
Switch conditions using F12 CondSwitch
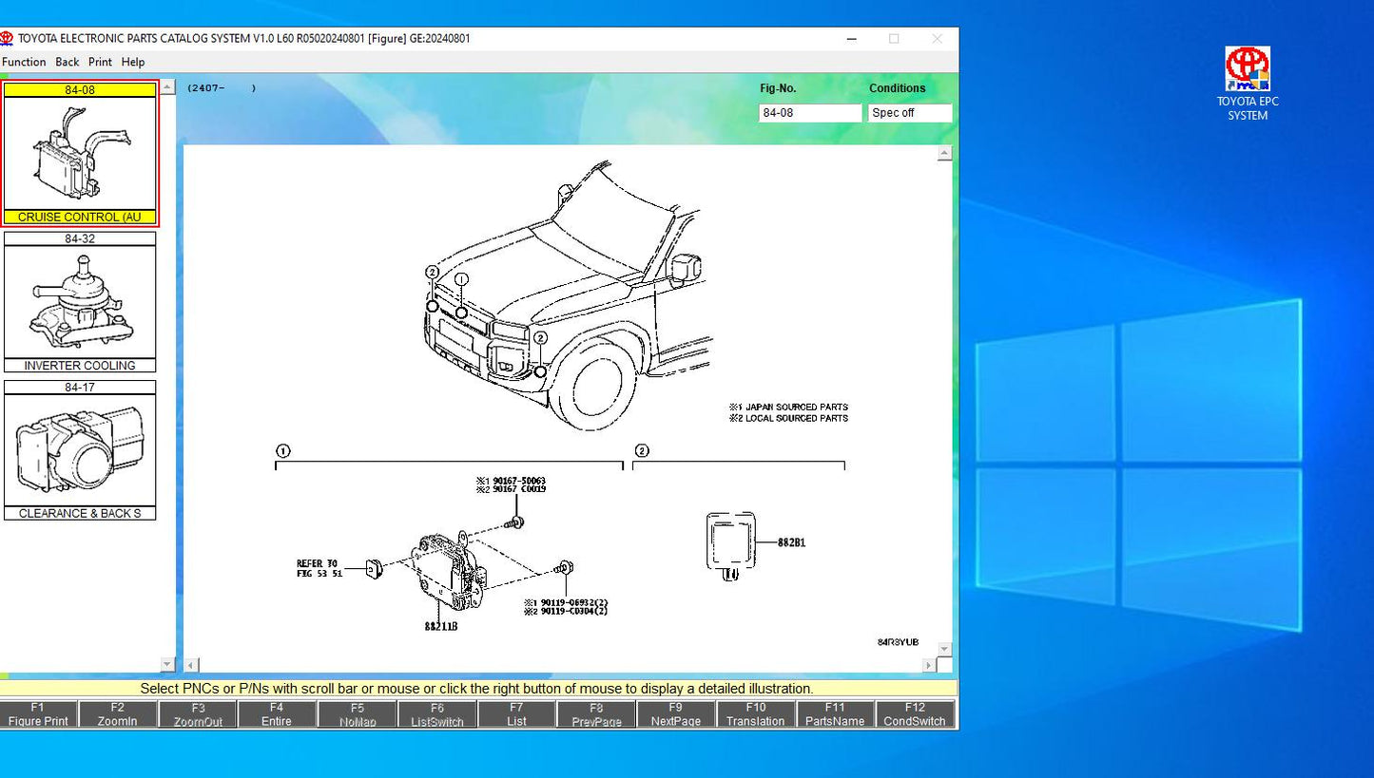915,713
